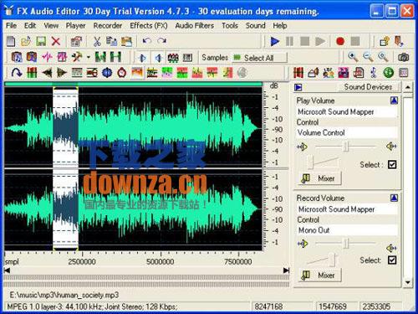Open the Recorder menu
This screenshot has width=418, height=314.
108,26
